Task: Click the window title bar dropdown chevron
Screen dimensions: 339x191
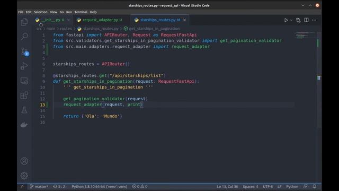Action: point(302,5)
